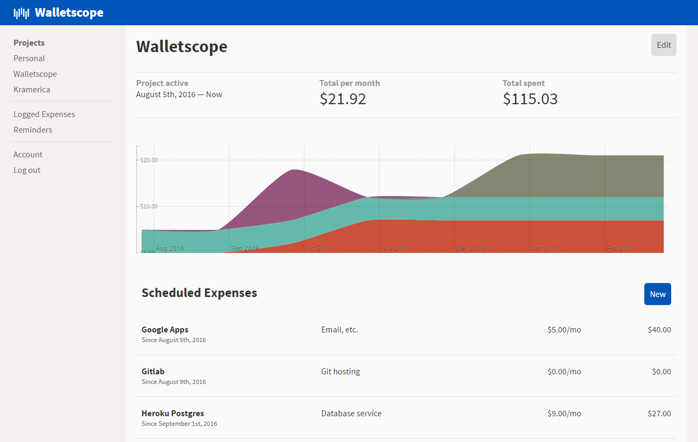Image resolution: width=698 pixels, height=442 pixels.
Task: Click the Projects heading in the sidebar
Action: pyautogui.click(x=29, y=42)
